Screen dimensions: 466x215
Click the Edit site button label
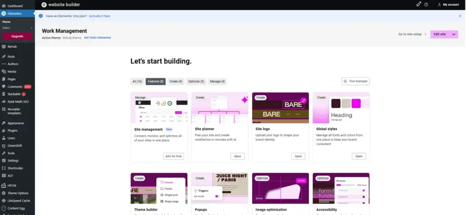point(440,34)
